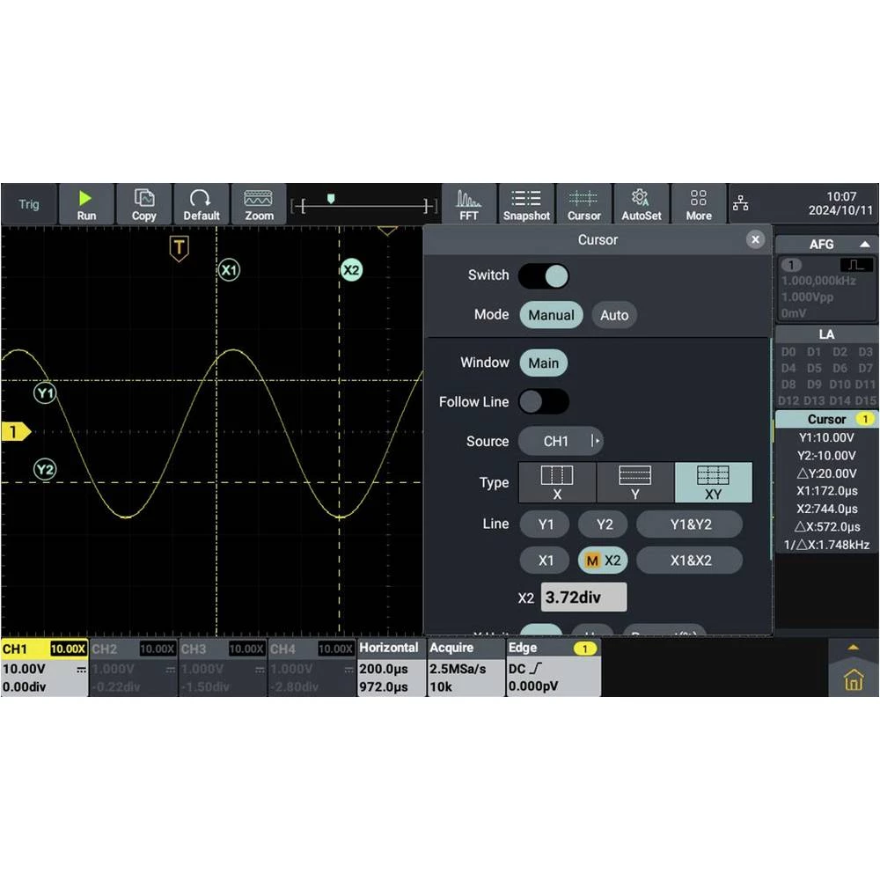This screenshot has height=880, width=880.
Task: Open the Zoom waveform tool
Action: click(259, 204)
